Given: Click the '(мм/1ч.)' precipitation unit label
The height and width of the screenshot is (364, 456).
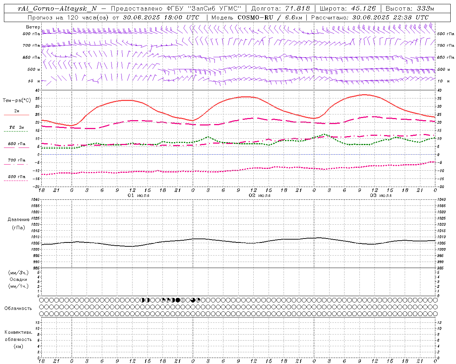Looking at the screenshot, I should point(19,286).
